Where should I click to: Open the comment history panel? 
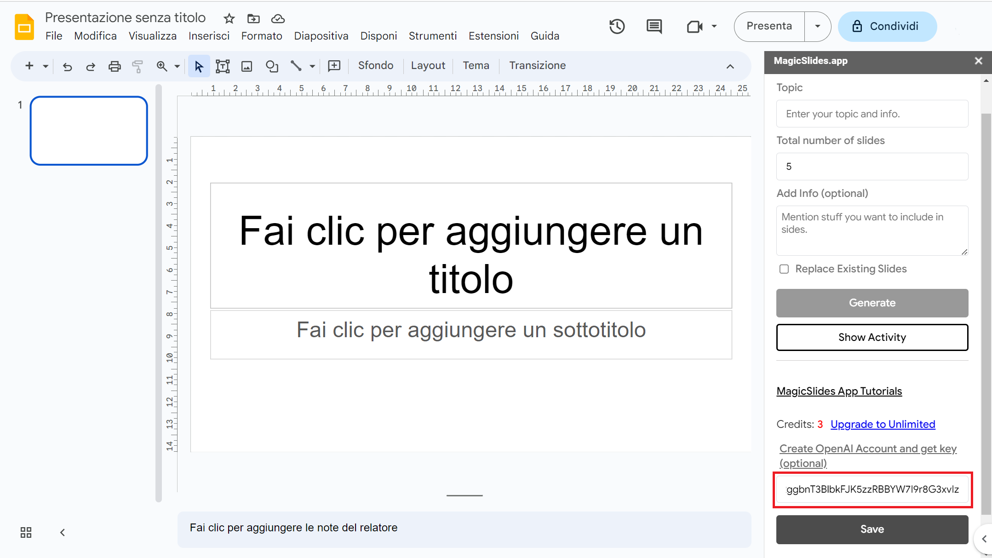pos(654,26)
